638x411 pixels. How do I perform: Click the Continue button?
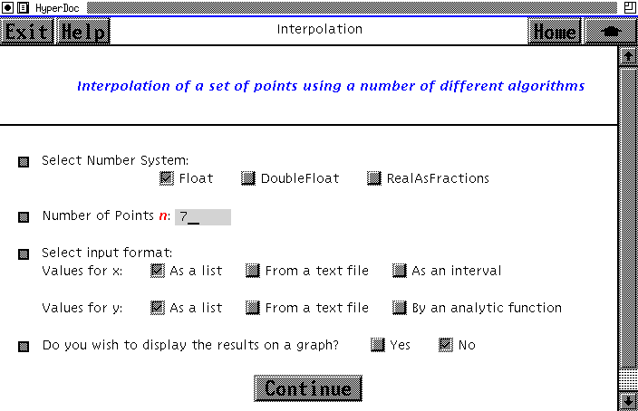click(x=307, y=389)
